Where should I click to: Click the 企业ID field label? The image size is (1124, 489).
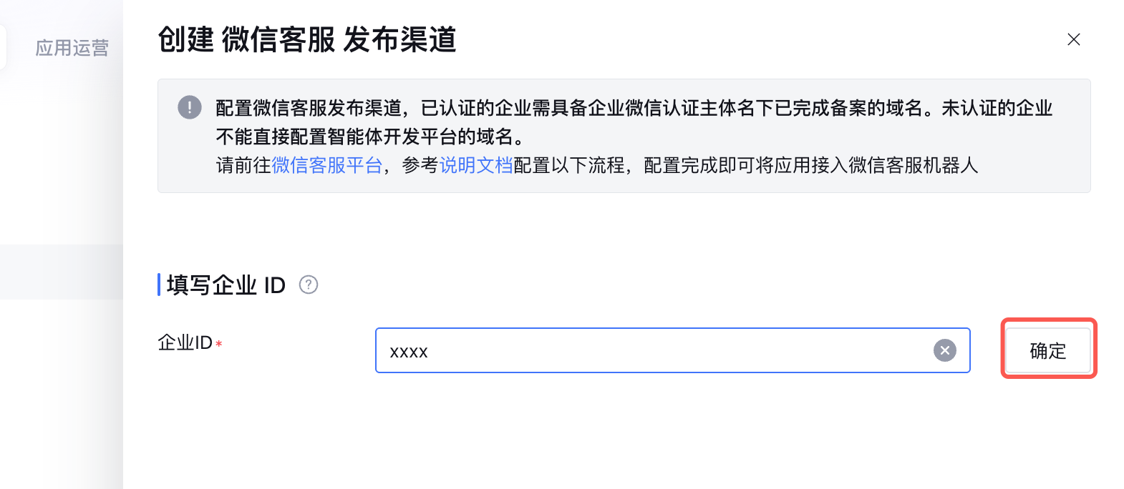(x=185, y=343)
